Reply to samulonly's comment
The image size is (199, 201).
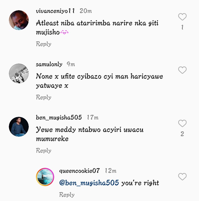(x=44, y=97)
